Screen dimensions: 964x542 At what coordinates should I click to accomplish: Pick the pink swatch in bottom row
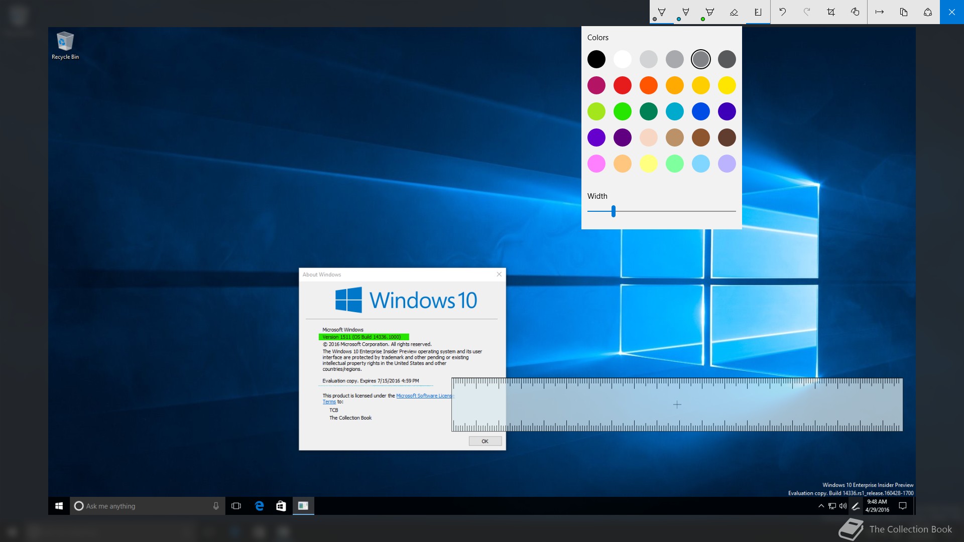[596, 164]
